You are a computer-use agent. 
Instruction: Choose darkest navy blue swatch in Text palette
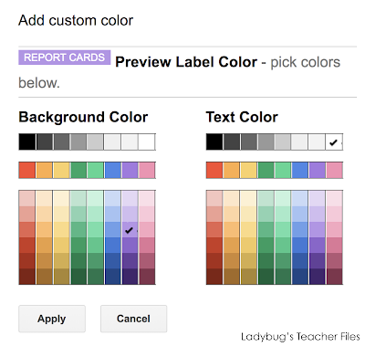point(300,277)
